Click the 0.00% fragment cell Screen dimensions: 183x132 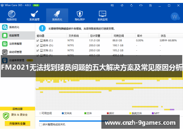click(x=140, y=40)
